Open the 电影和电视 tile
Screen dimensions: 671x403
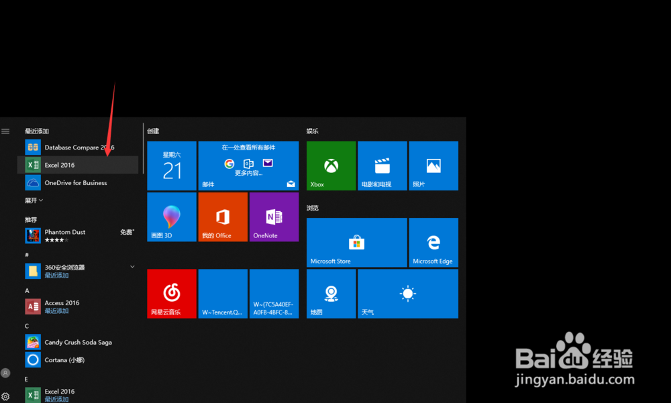[382, 166]
